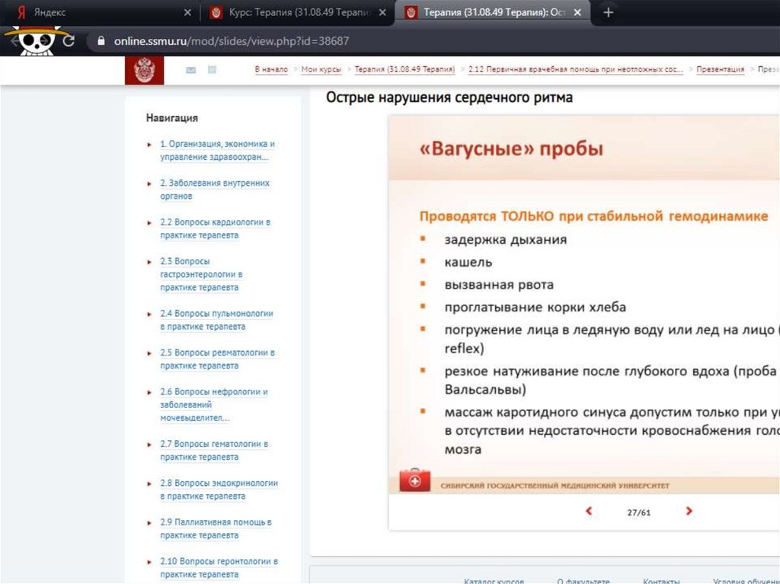Open the О факультете footer link
This screenshot has width=780, height=584.
[x=583, y=580]
